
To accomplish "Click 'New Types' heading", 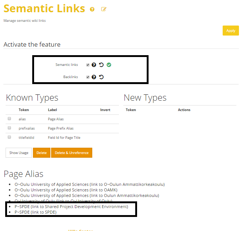I will (x=145, y=98).
